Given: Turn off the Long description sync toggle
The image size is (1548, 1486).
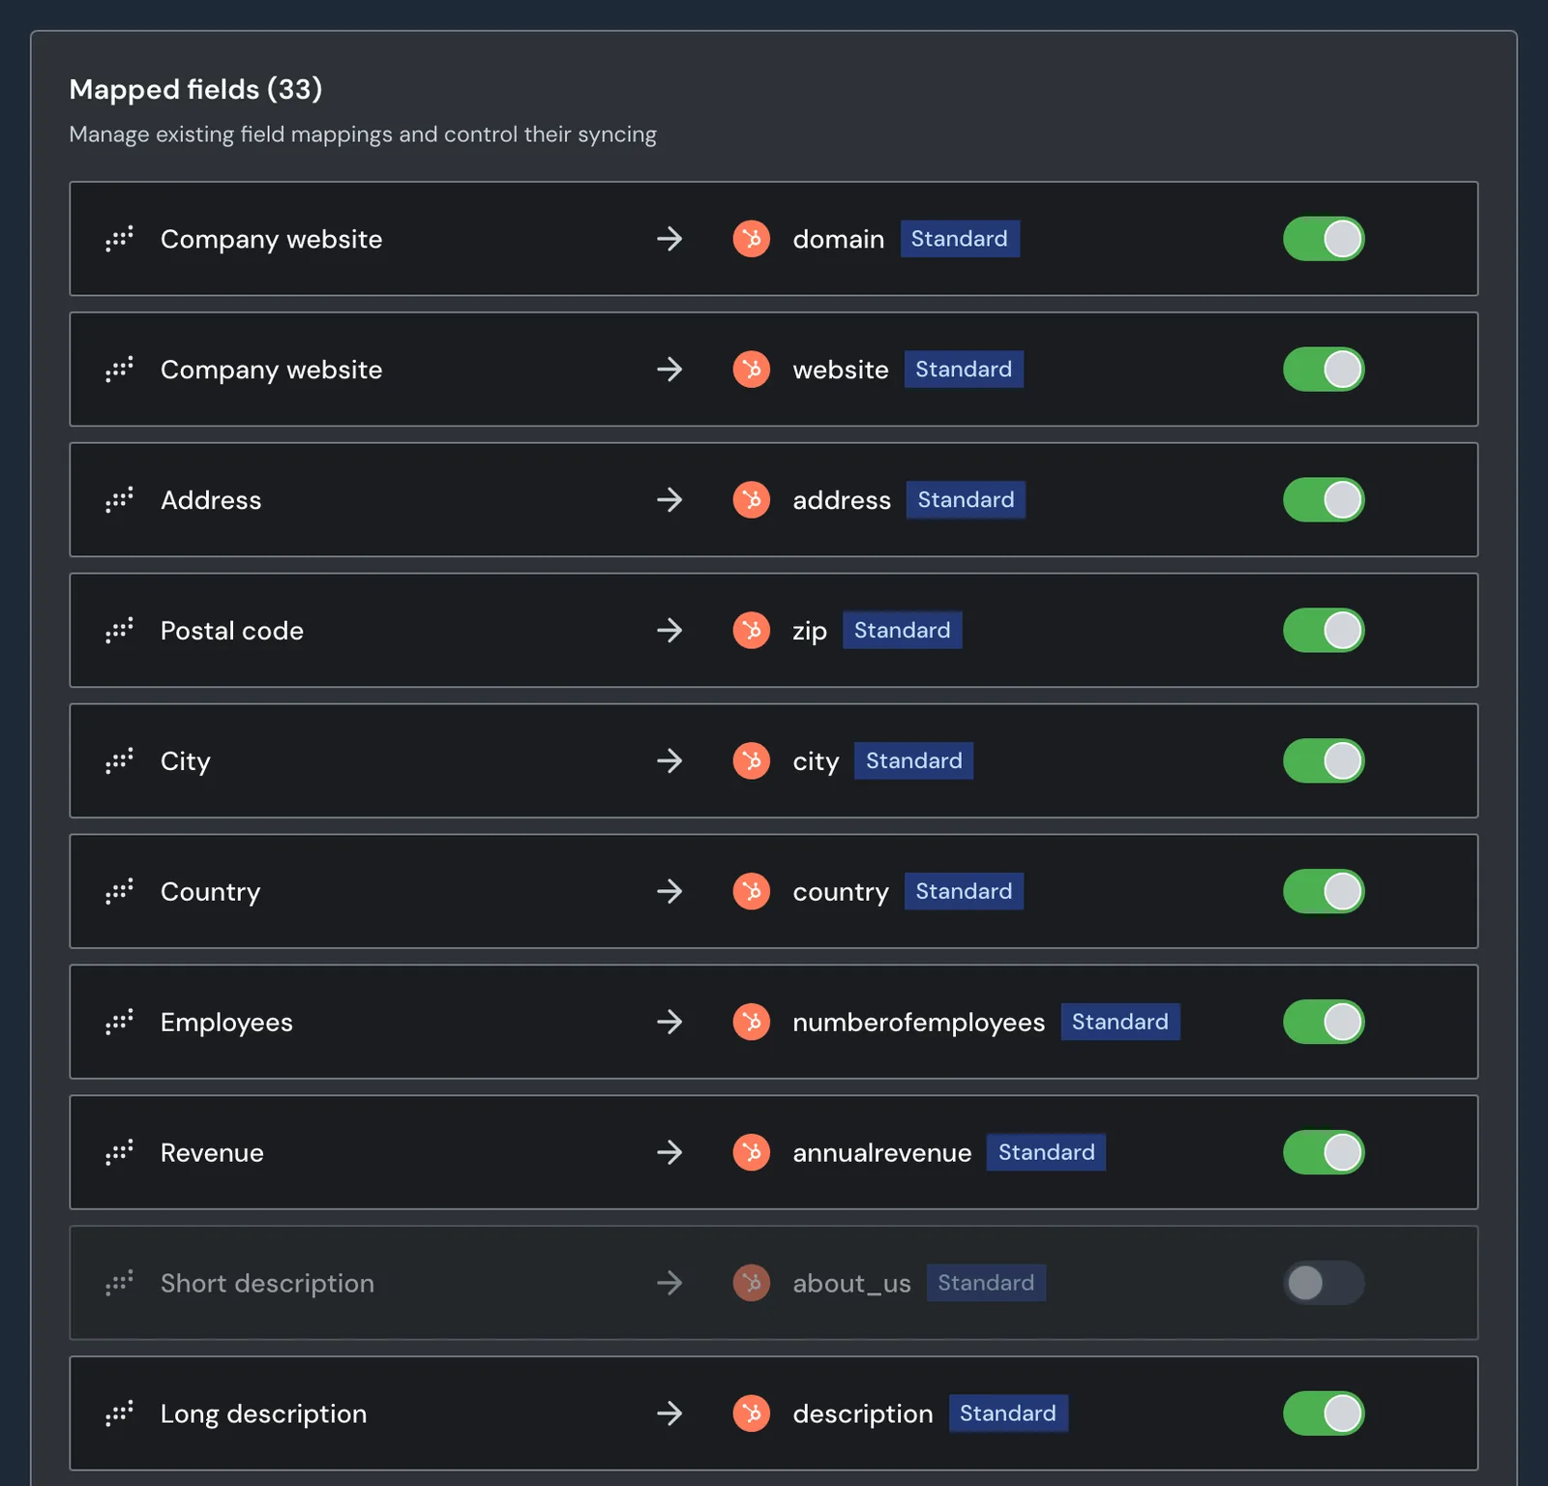Looking at the screenshot, I should [1324, 1413].
